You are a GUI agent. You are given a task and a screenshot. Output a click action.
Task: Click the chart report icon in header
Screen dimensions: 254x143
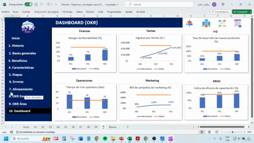point(238,23)
